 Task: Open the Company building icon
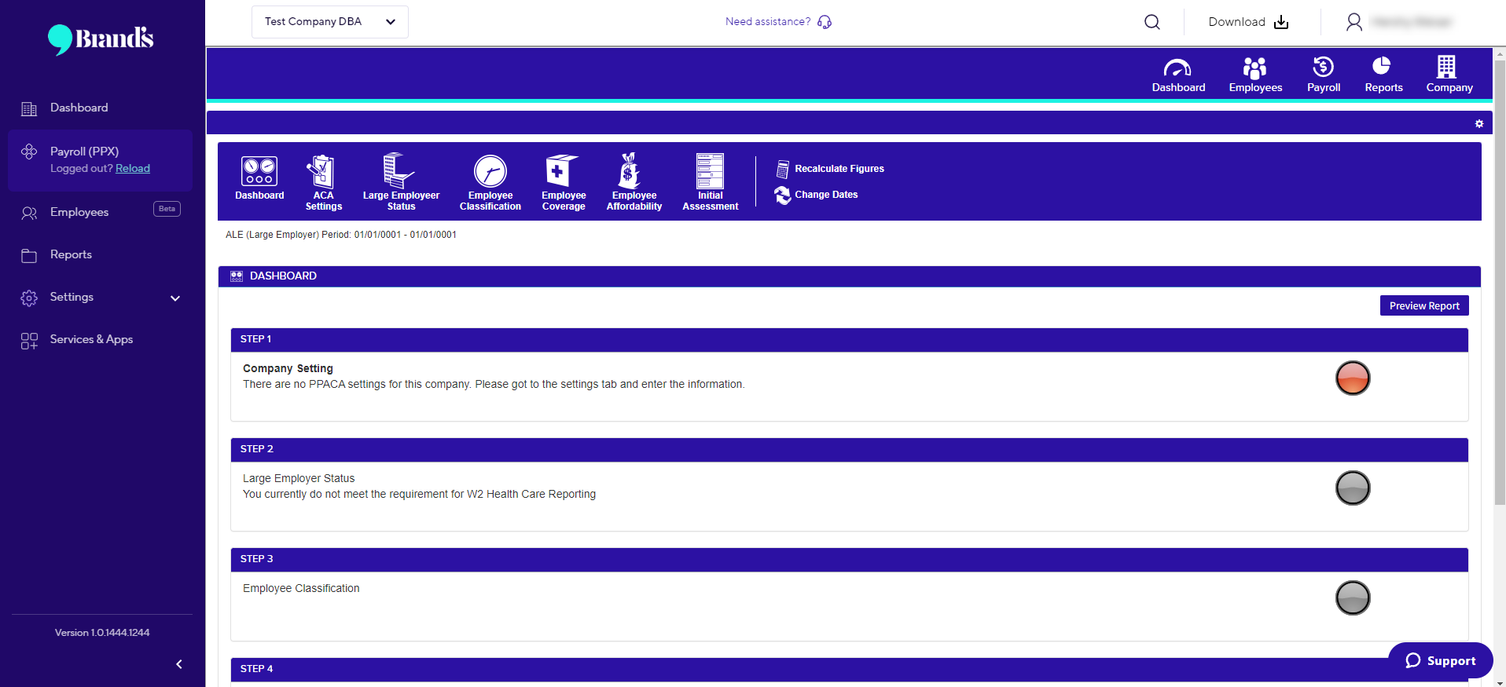(1447, 66)
